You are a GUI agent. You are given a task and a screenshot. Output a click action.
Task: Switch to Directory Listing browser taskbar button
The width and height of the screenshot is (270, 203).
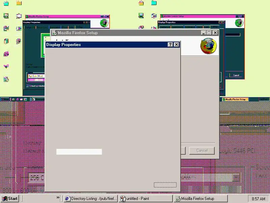coord(91,199)
